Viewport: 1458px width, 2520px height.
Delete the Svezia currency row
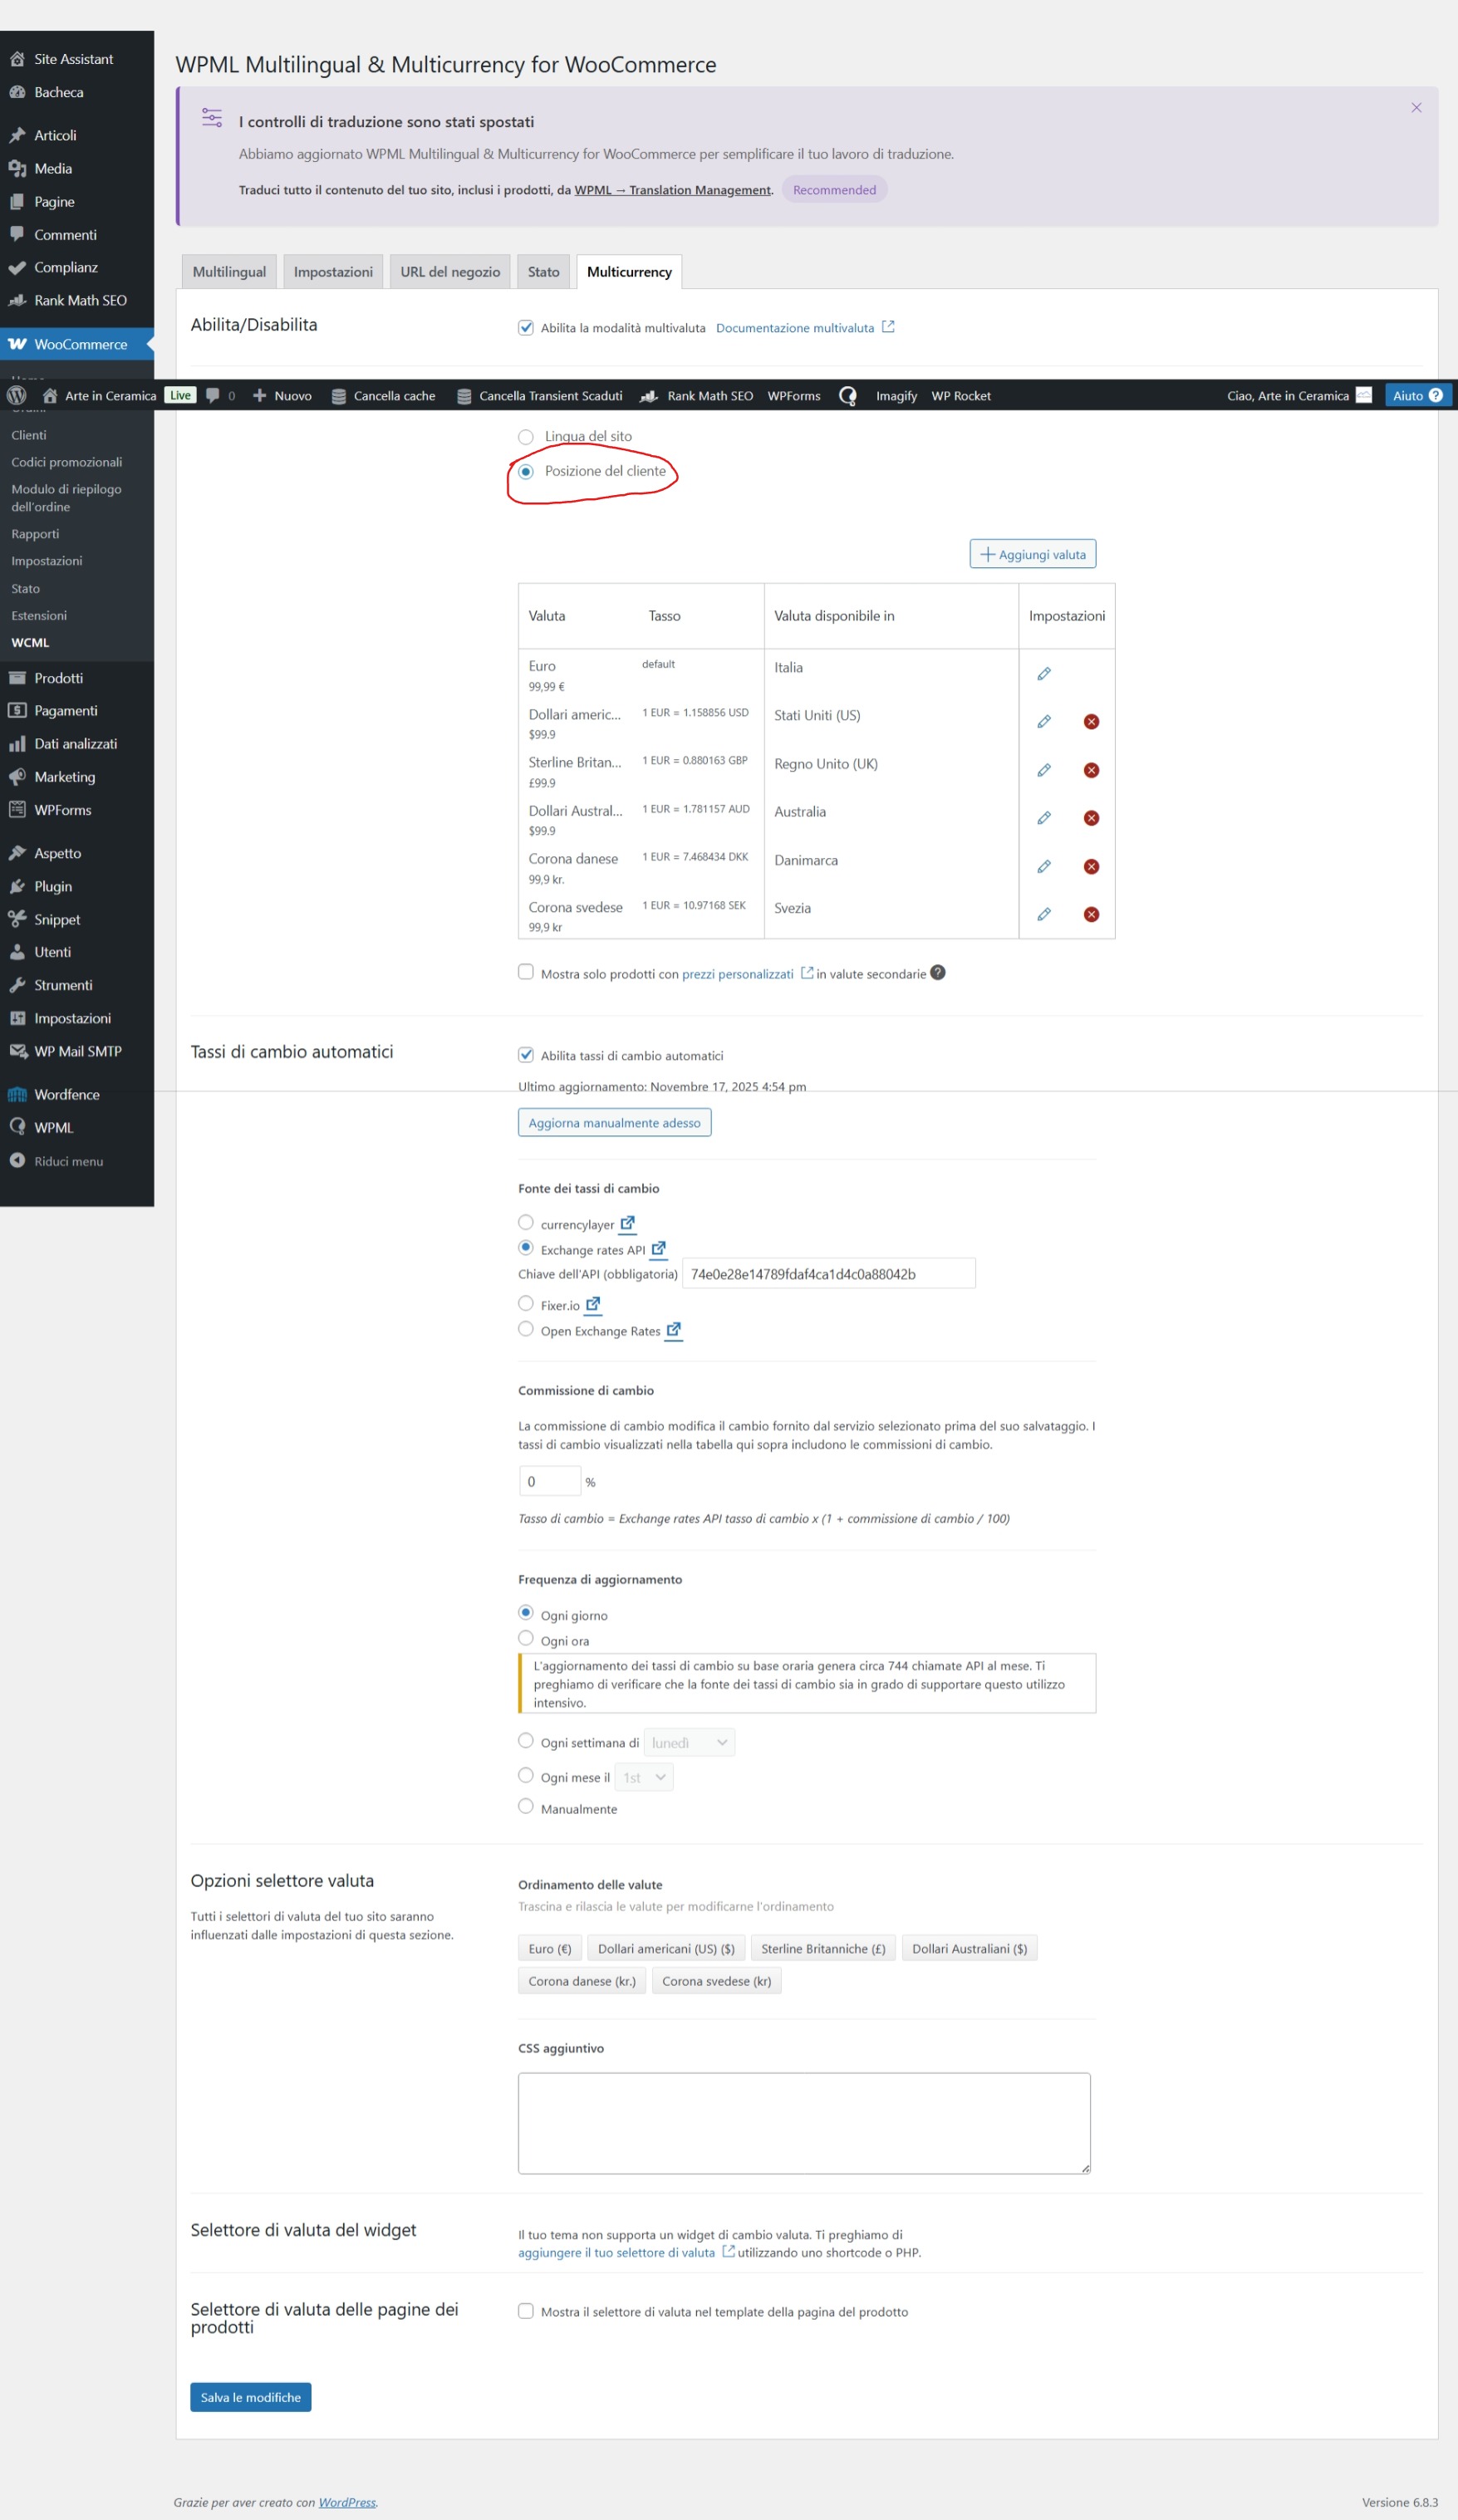[1091, 914]
